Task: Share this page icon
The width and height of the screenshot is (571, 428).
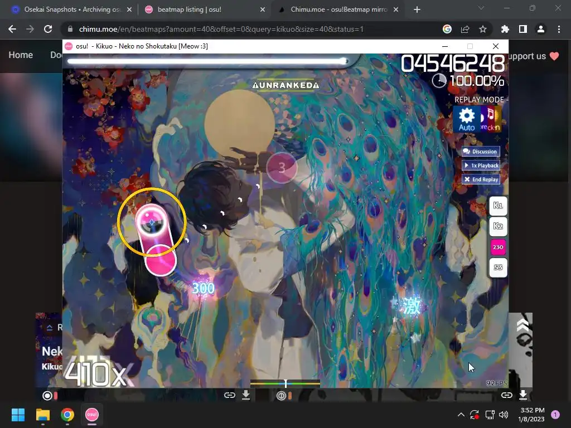Action: pyautogui.click(x=465, y=29)
